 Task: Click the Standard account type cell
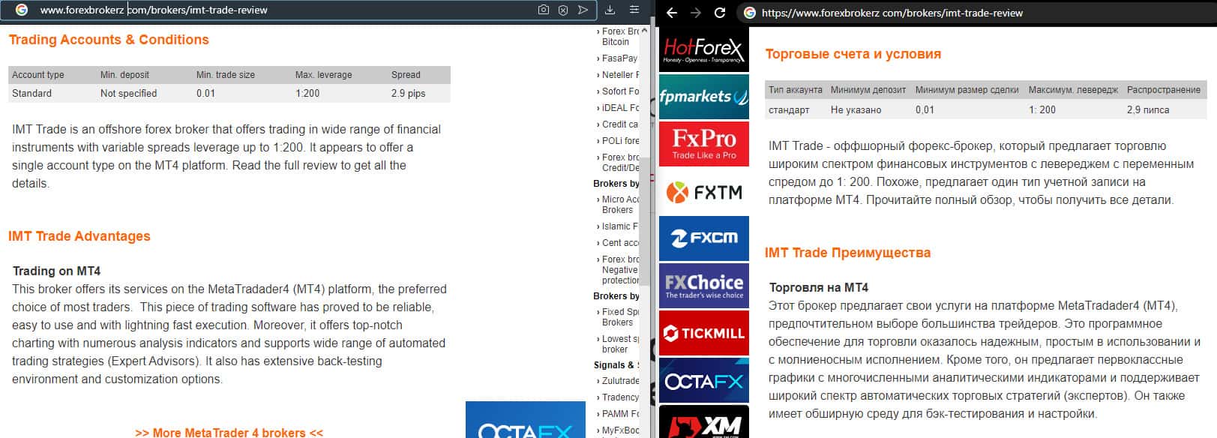pyautogui.click(x=31, y=94)
